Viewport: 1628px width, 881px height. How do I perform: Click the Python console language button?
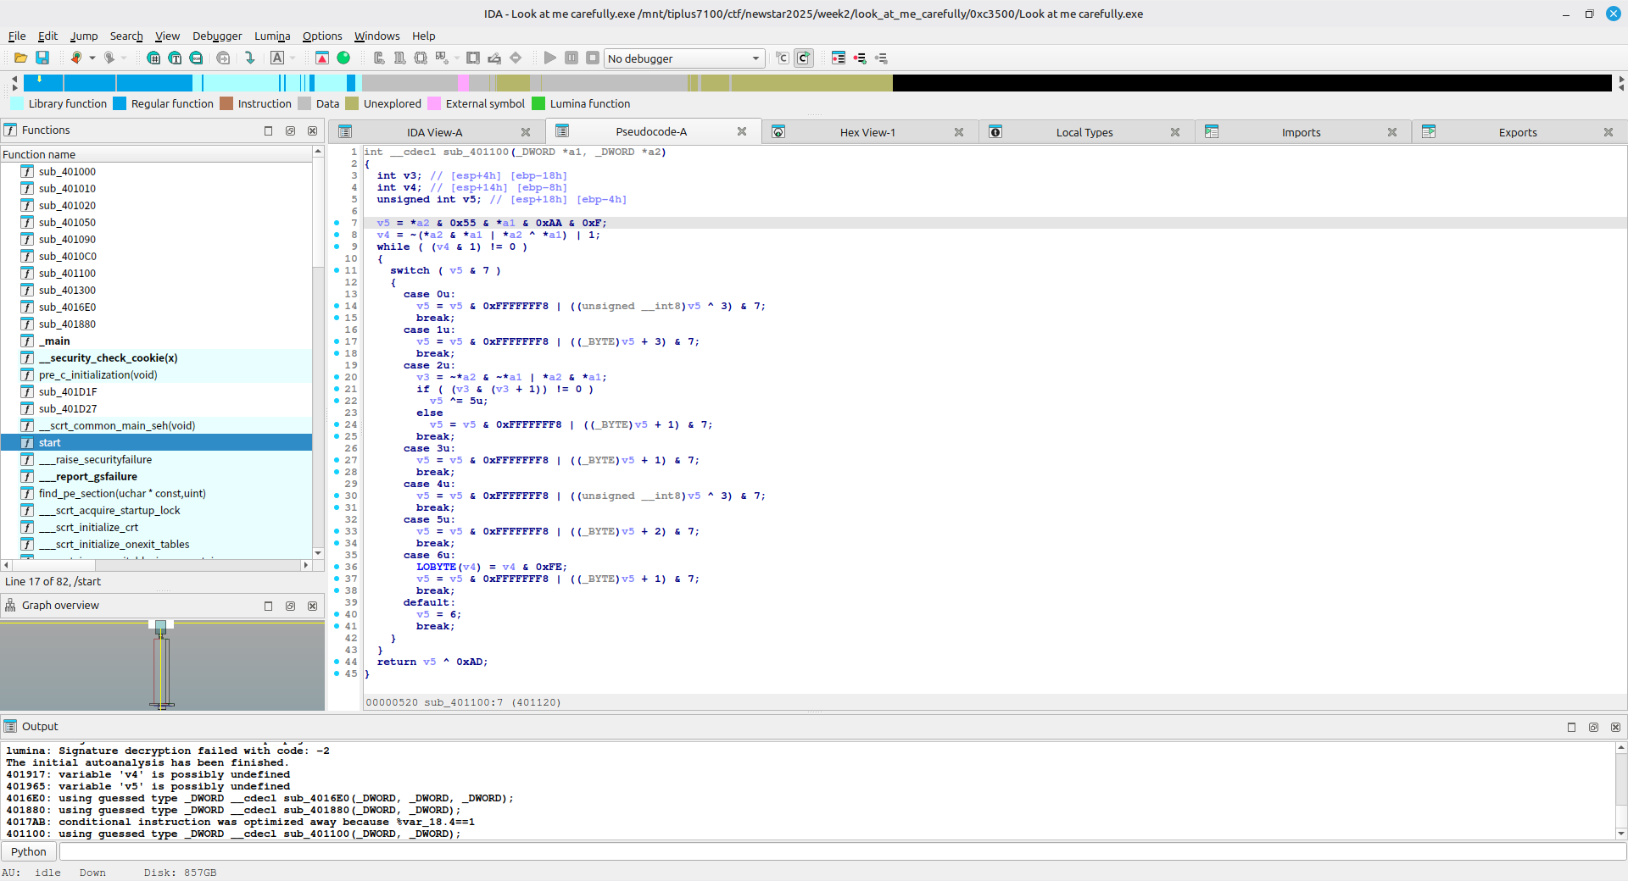(x=29, y=851)
